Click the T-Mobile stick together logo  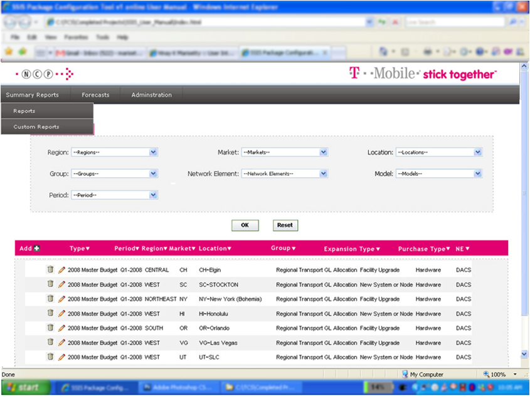pos(423,74)
